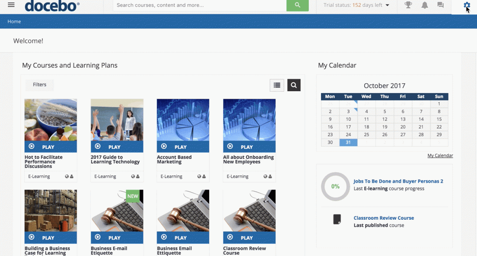Open the Classroom Review Course link
Image resolution: width=477 pixels, height=256 pixels.
(383, 218)
